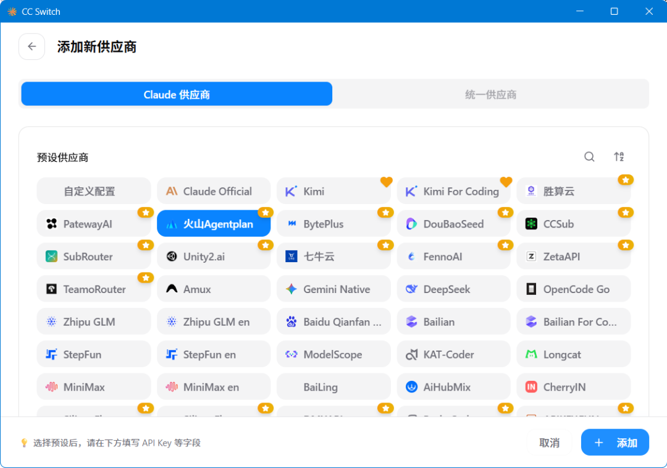
Task: Pick the Kimi For Coding preset
Action: [453, 191]
